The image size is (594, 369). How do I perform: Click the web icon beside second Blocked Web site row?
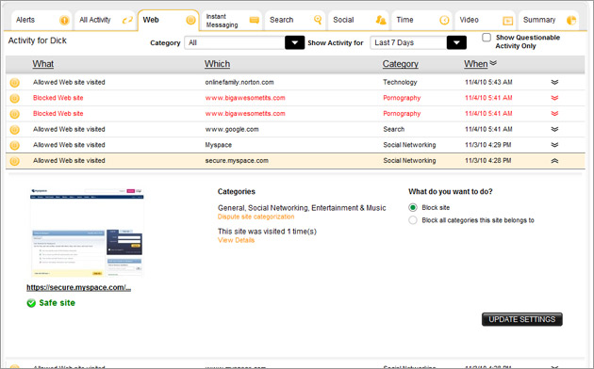(x=14, y=114)
